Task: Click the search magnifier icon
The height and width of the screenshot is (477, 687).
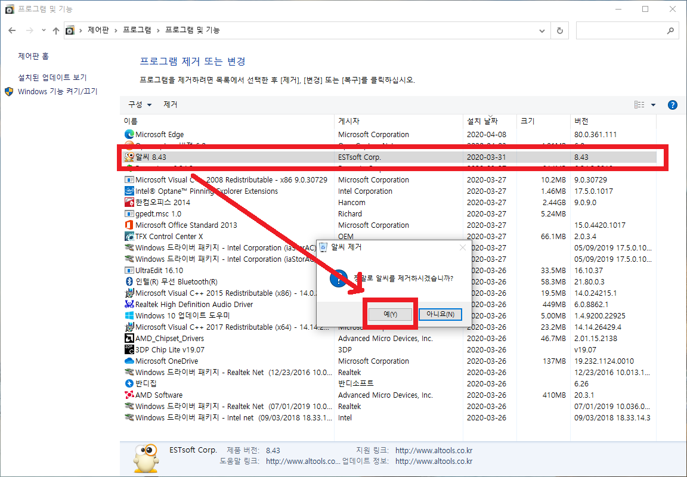Action: (x=670, y=30)
